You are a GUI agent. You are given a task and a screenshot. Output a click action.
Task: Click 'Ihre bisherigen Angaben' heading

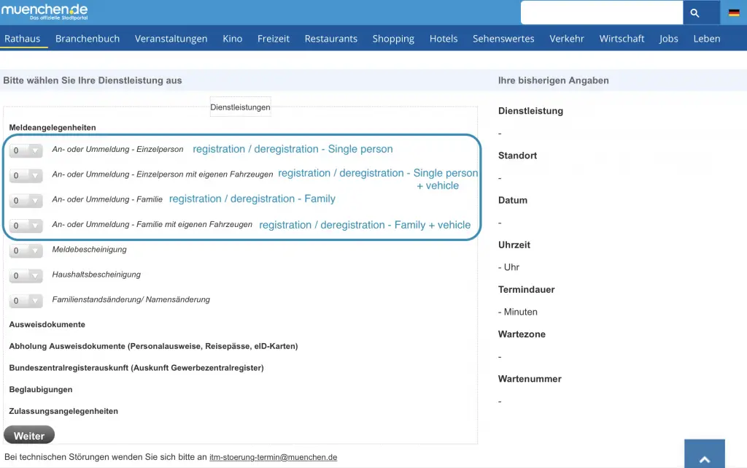554,80
